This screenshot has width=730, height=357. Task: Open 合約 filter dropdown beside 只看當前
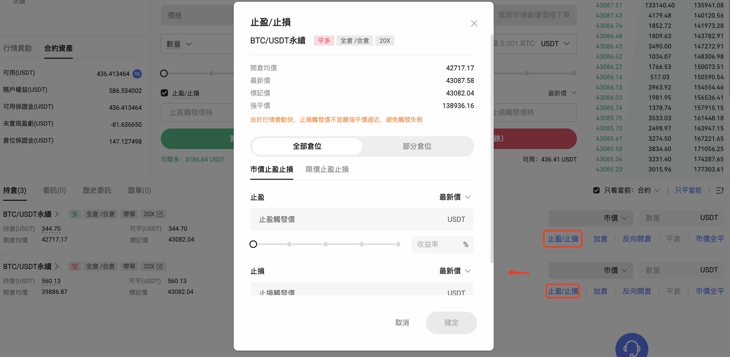tap(649, 190)
